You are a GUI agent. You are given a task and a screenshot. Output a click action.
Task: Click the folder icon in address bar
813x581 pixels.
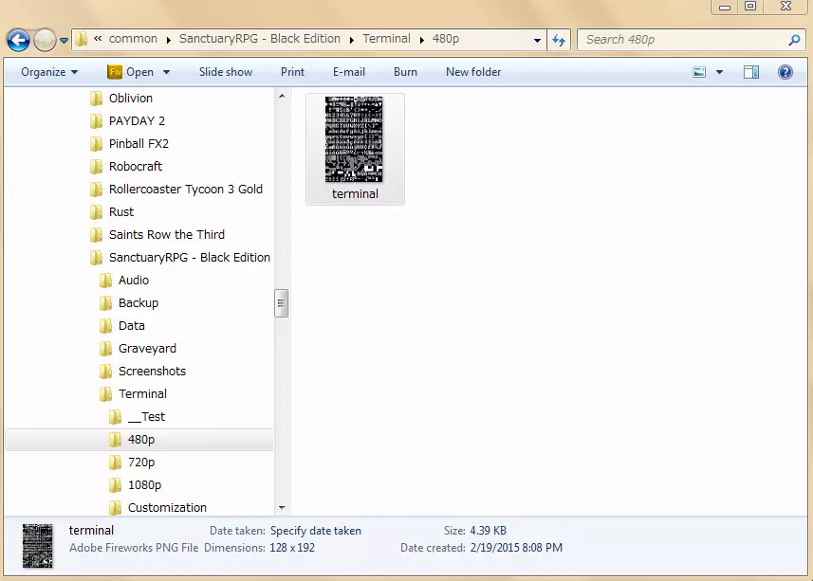81,40
